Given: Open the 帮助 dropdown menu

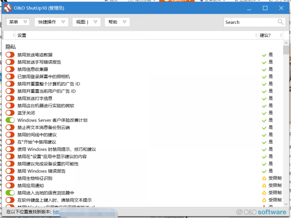Looking at the screenshot, I should [x=117, y=22].
